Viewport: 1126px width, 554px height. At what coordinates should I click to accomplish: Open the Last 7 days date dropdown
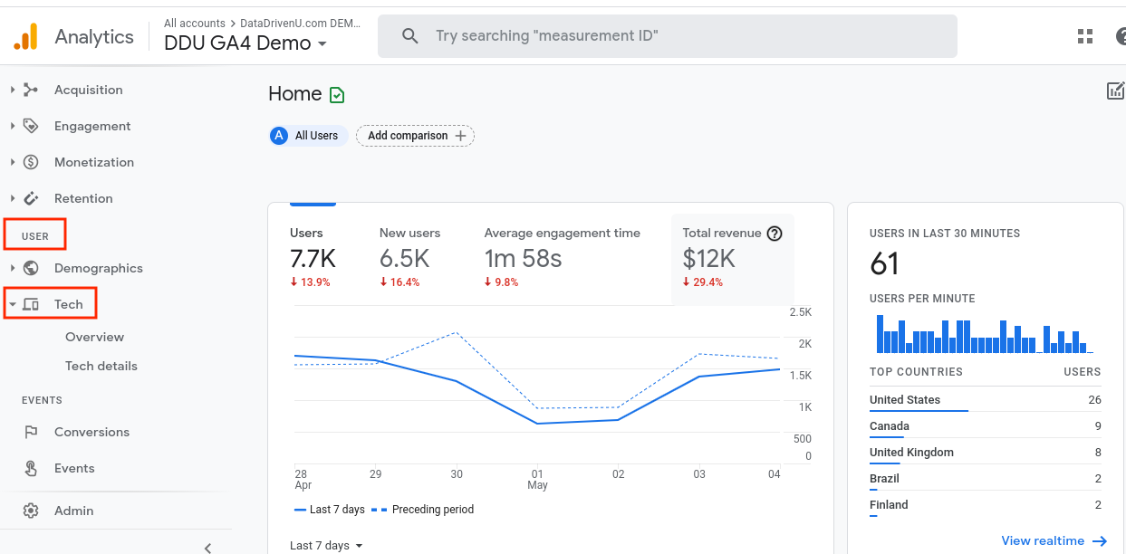pyautogui.click(x=326, y=546)
